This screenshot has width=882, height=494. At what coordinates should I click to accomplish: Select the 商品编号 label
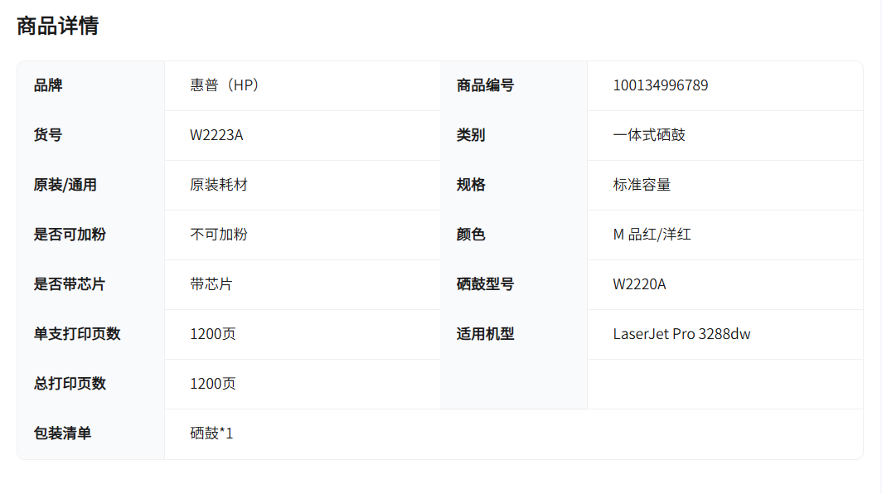(x=486, y=85)
